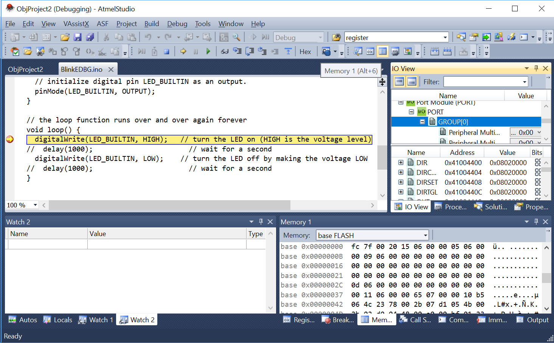
Task: Open the register search combo box
Action: point(445,37)
